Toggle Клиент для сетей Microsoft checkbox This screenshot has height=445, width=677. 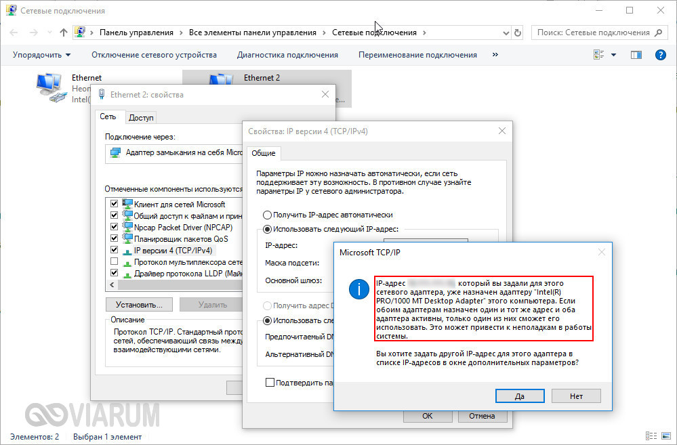(x=114, y=204)
